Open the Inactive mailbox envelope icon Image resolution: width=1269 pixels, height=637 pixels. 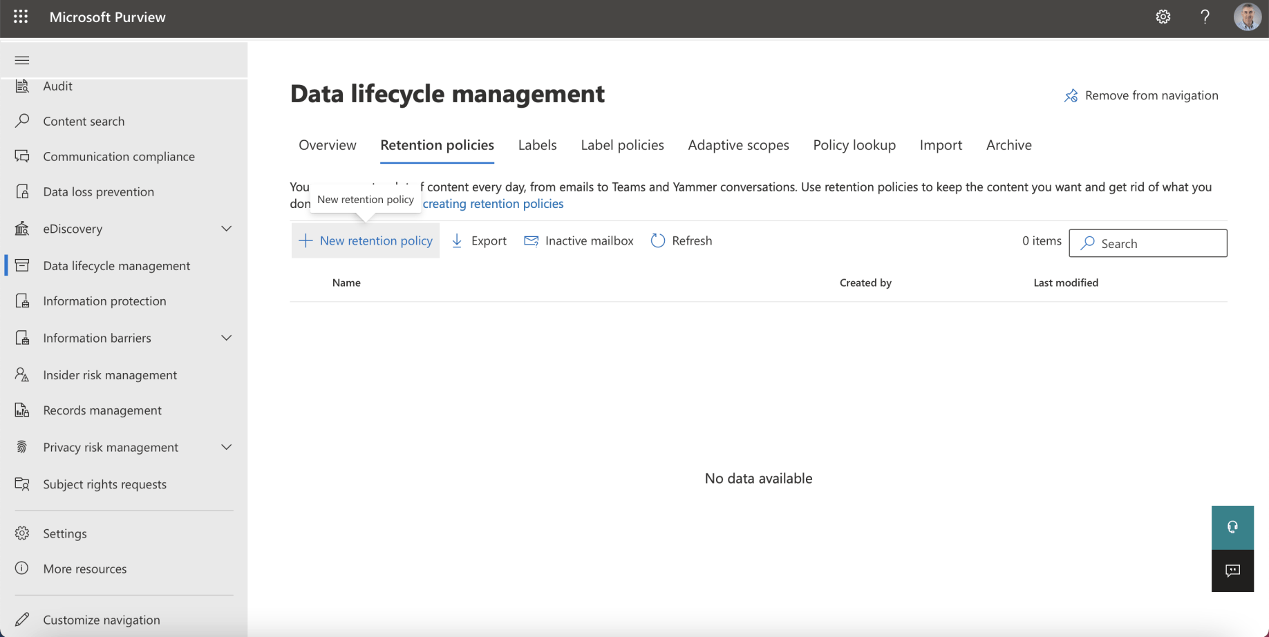tap(531, 240)
